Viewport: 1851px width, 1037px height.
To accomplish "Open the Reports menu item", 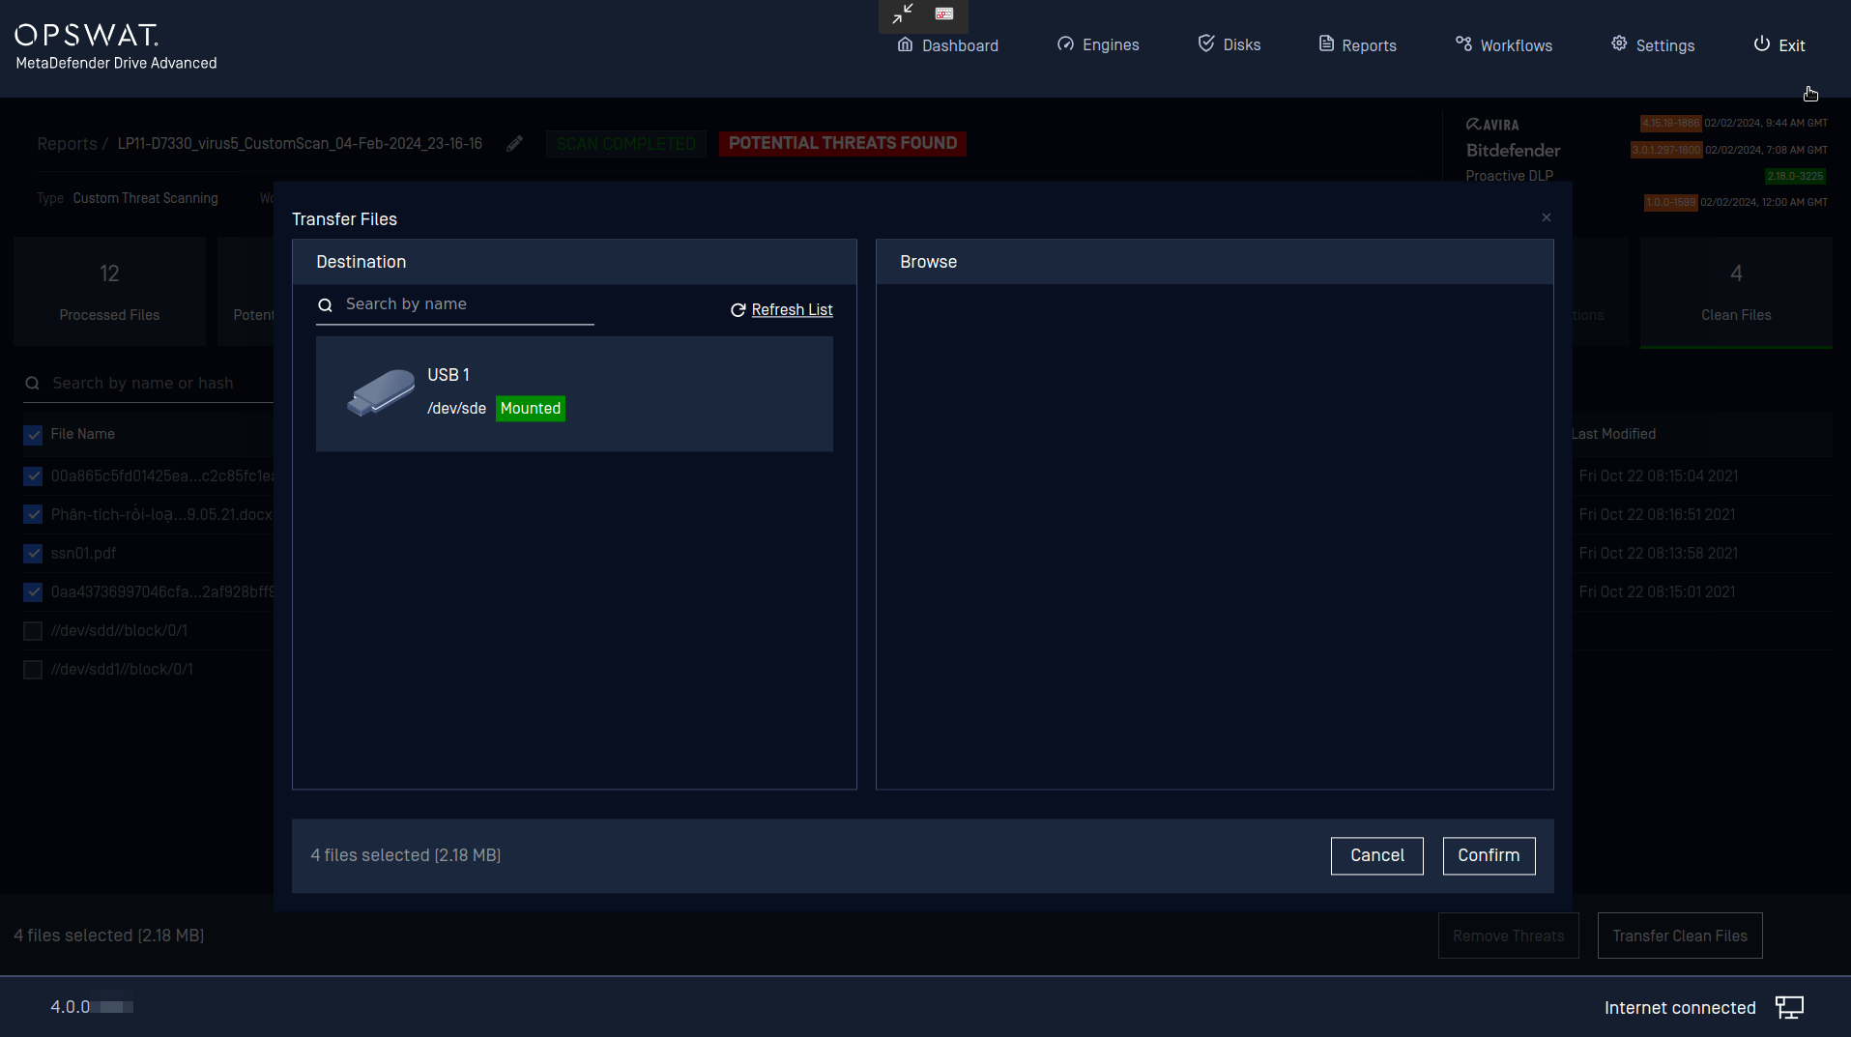I will (x=1358, y=45).
